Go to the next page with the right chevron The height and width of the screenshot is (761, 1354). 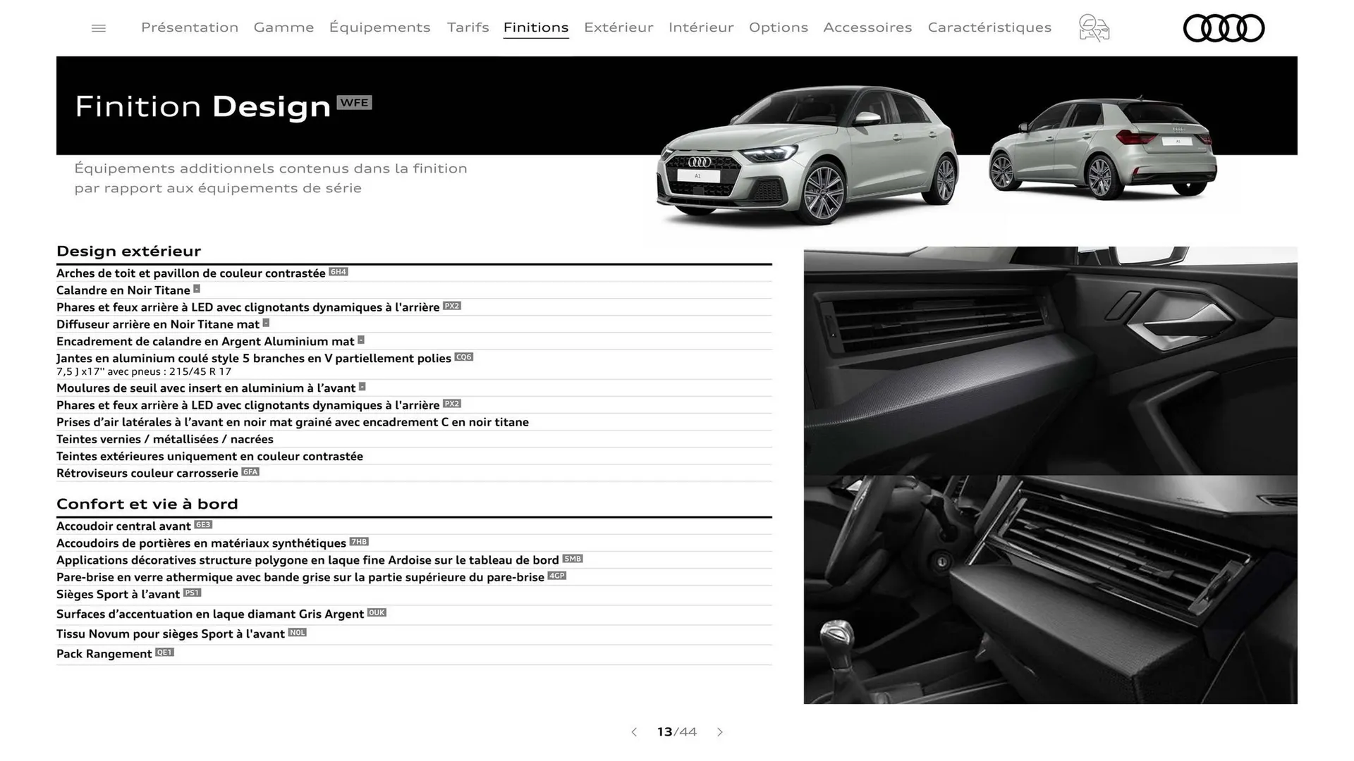pyautogui.click(x=720, y=732)
